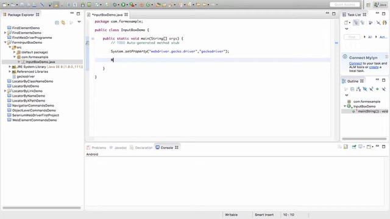
Task: Expand the JRE System Library node
Action: [x=10, y=66]
